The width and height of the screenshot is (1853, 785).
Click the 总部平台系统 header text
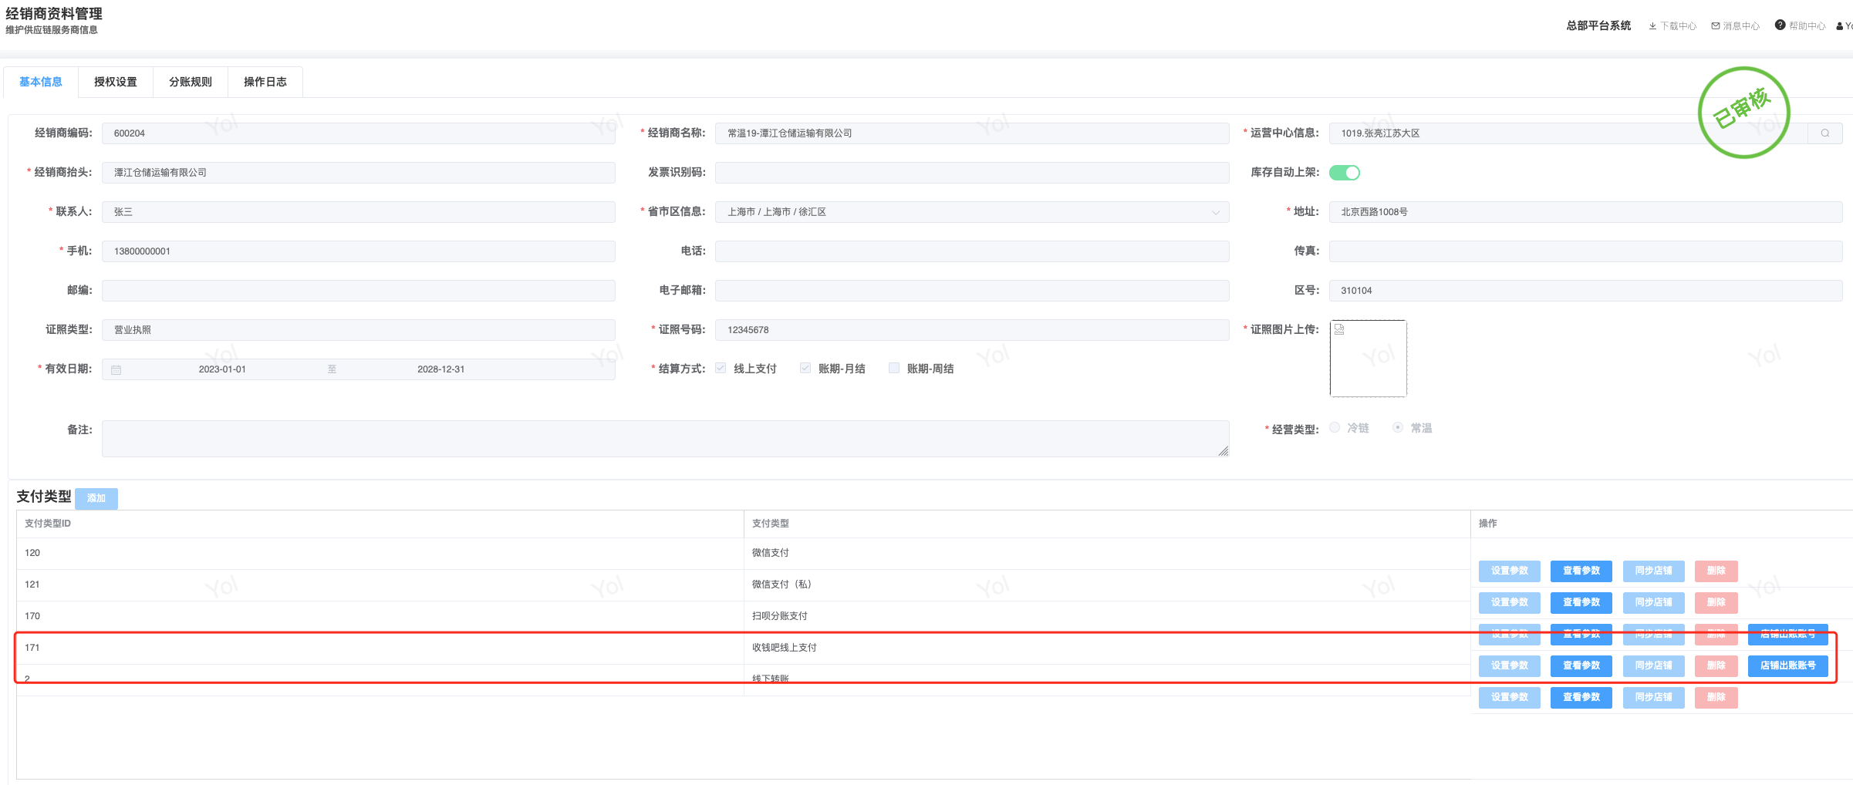click(1598, 25)
